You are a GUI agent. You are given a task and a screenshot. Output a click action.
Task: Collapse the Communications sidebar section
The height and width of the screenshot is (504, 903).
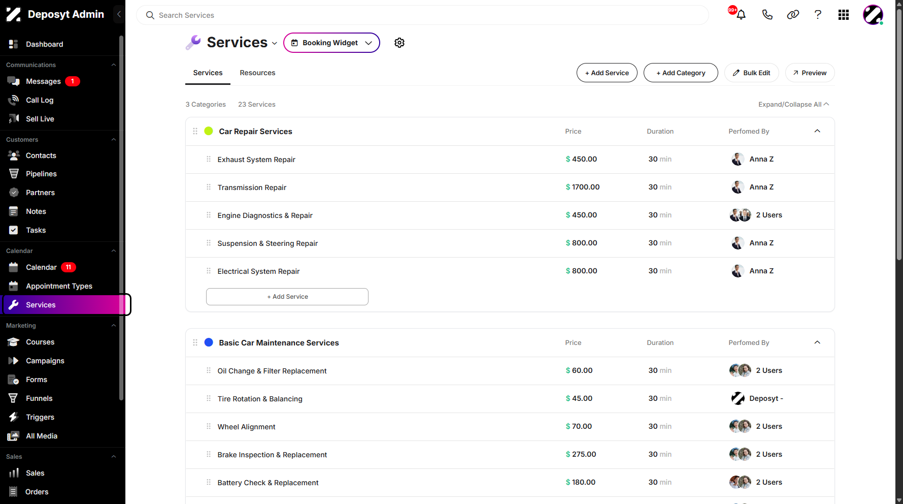pos(114,65)
